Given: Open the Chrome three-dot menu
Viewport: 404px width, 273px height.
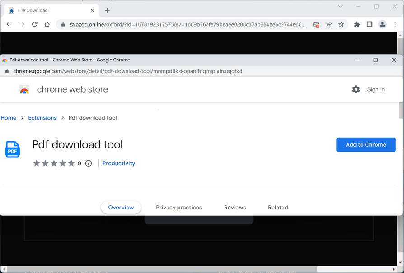Looking at the screenshot, I should 395,24.
